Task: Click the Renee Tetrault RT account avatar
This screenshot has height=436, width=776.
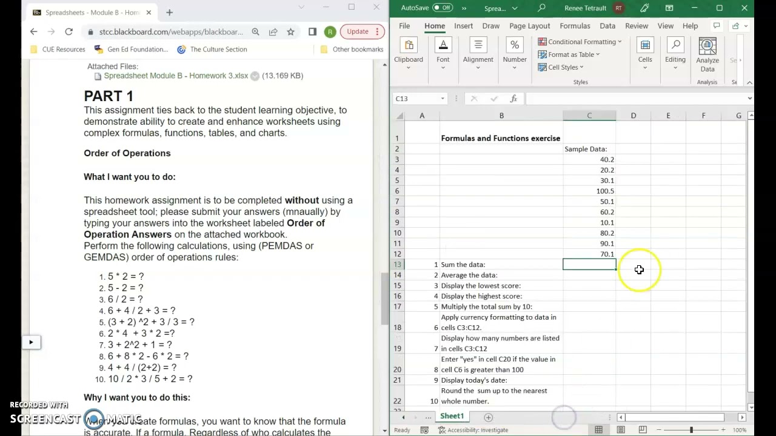Action: (x=618, y=8)
